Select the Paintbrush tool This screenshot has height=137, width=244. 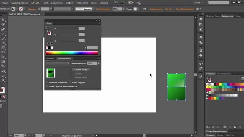coord(3,38)
